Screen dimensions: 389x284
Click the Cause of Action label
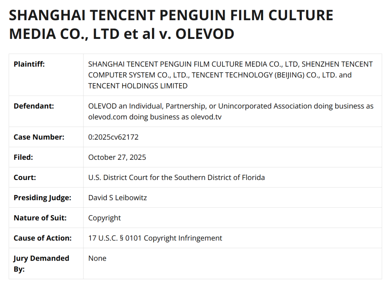(x=43, y=238)
